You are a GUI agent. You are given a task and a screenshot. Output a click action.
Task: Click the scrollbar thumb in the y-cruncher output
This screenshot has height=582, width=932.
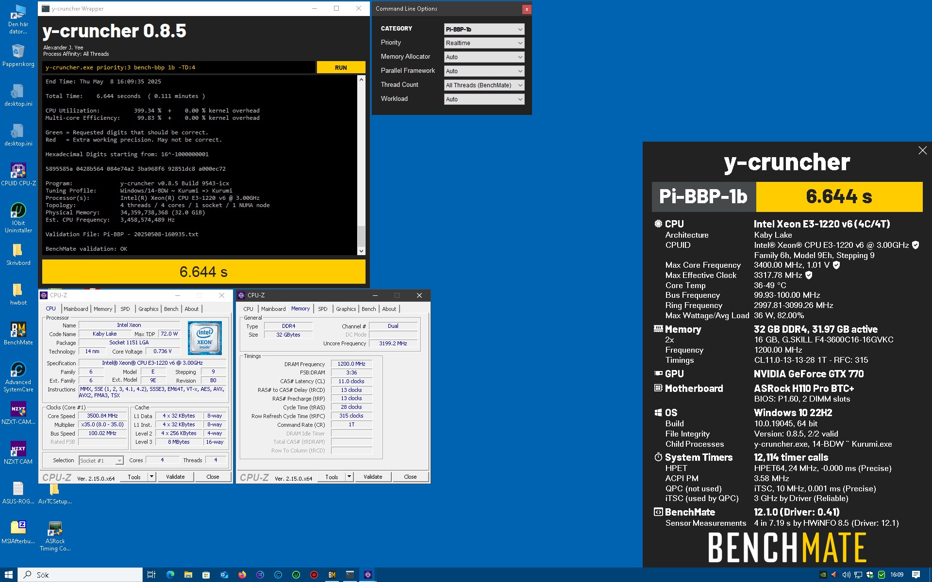pyautogui.click(x=361, y=237)
